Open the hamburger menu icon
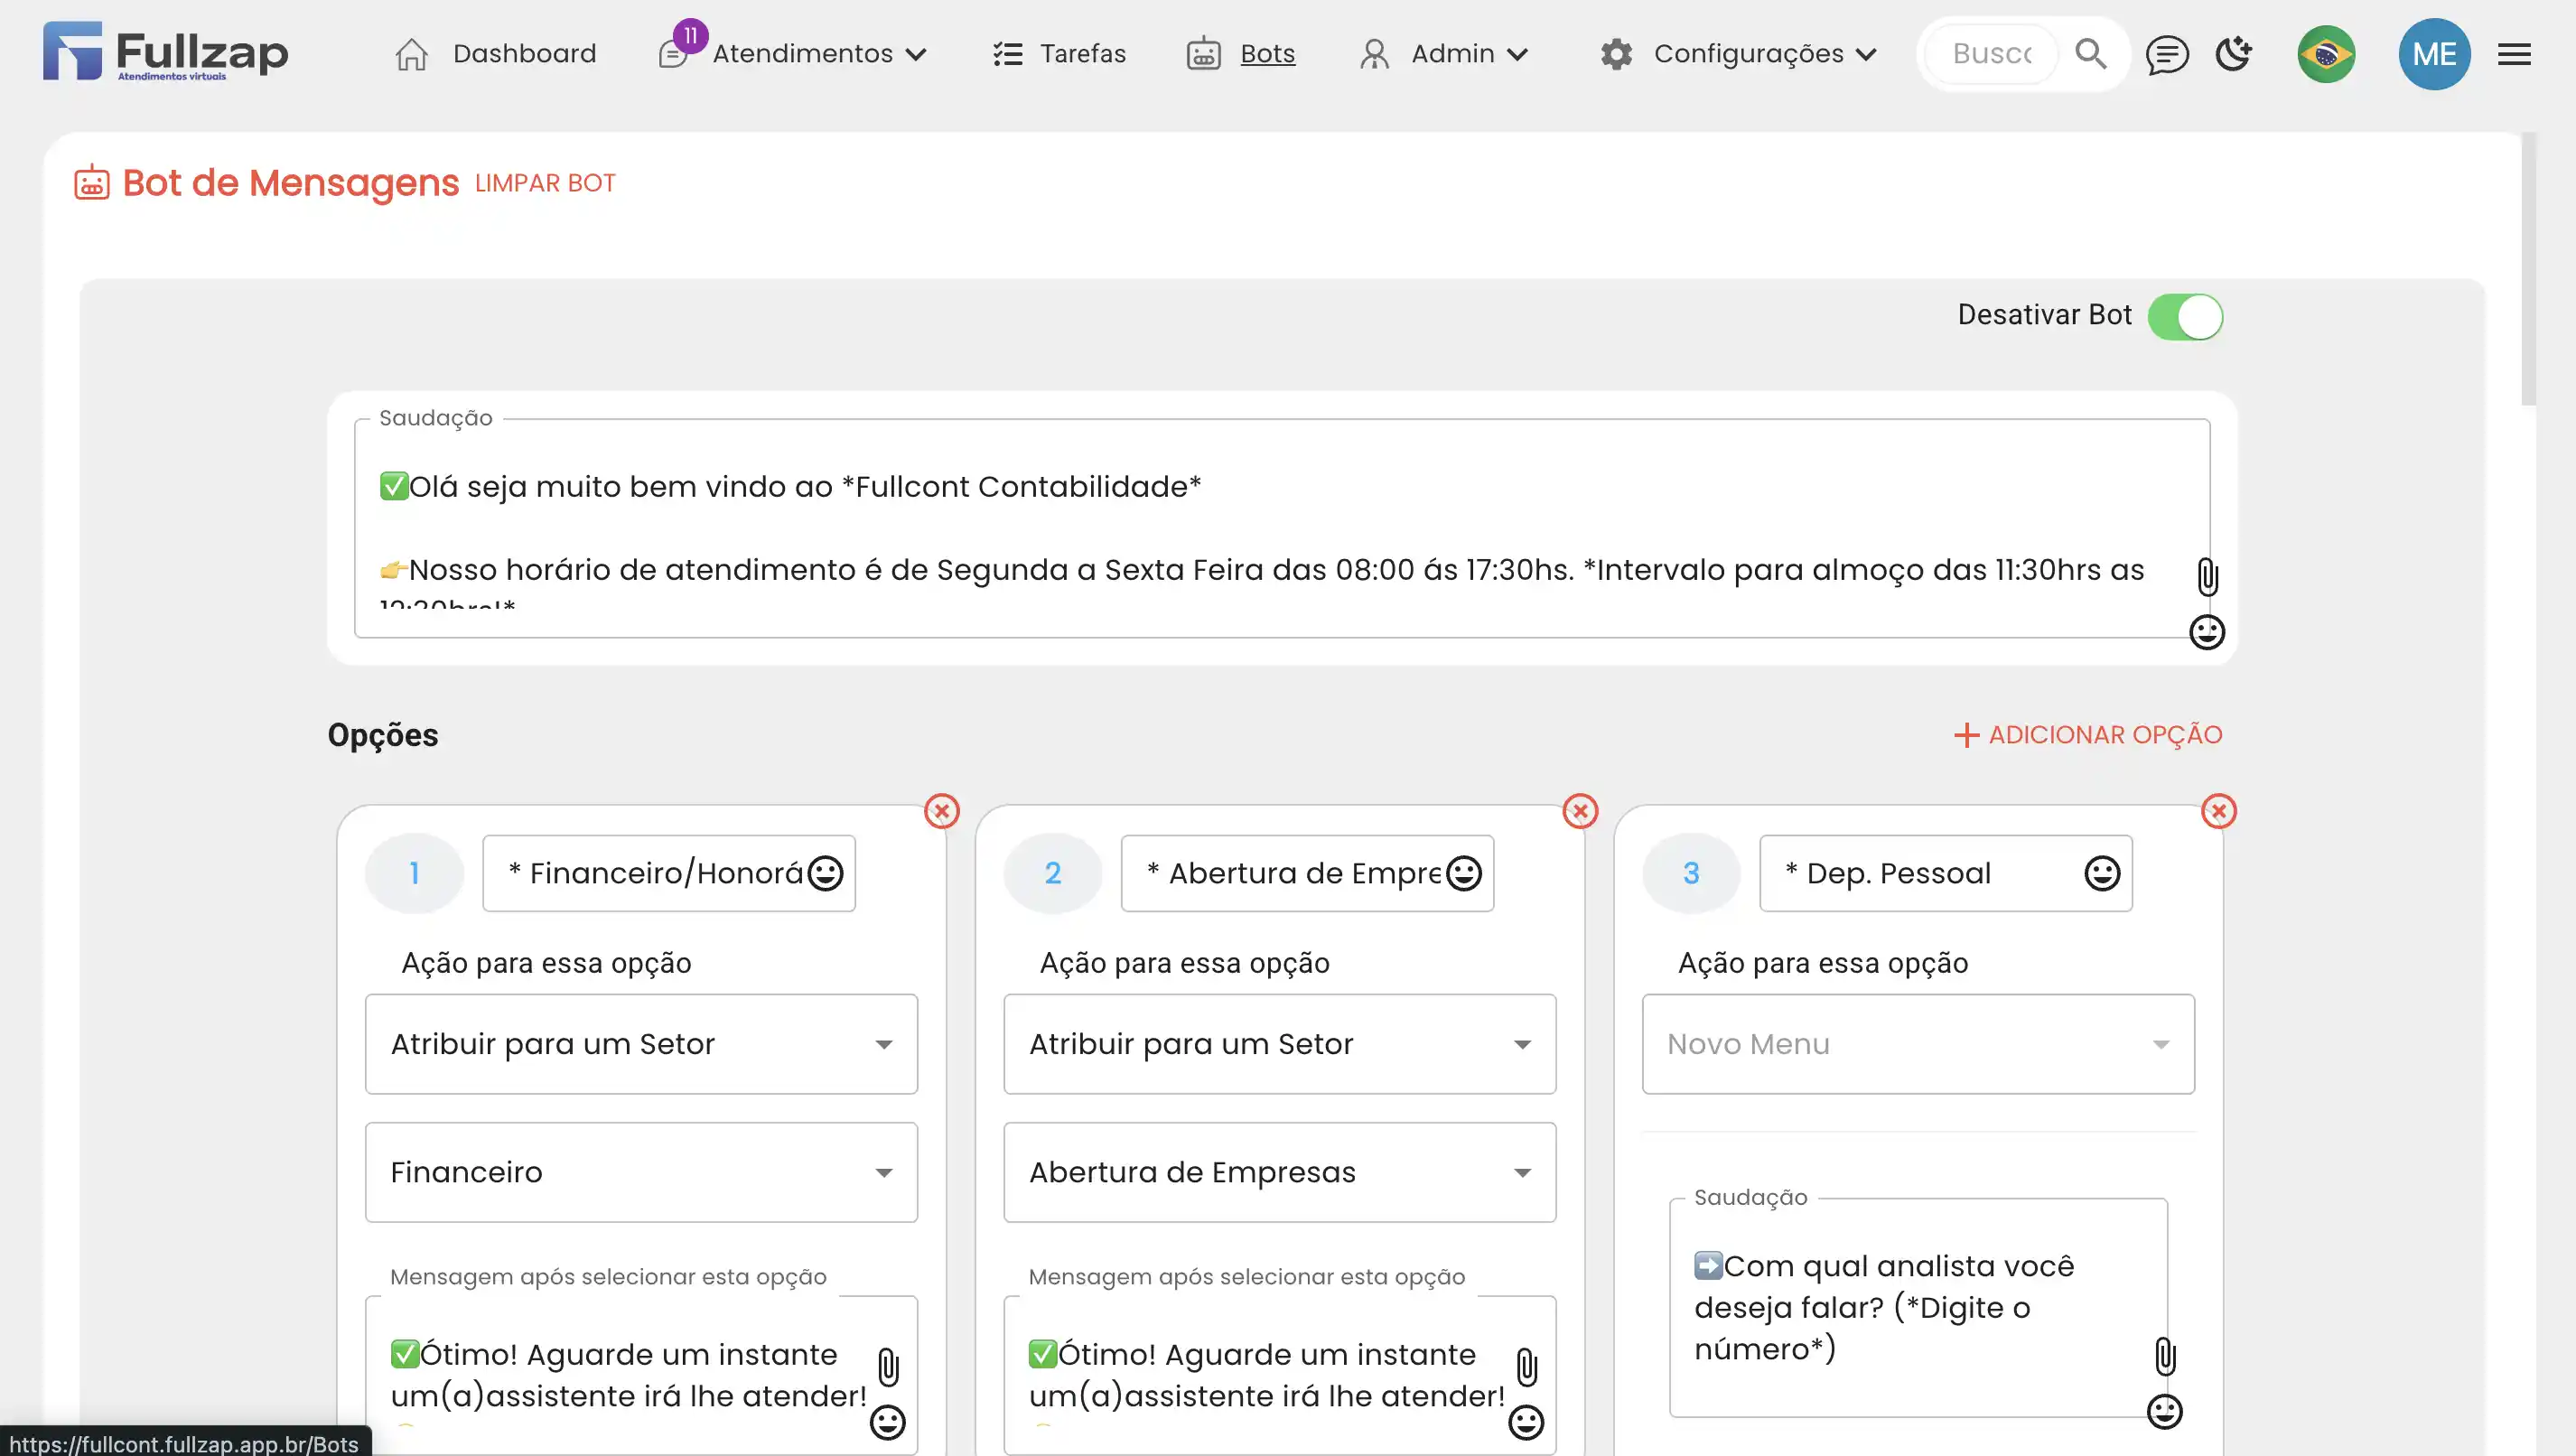Viewport: 2576px width, 1456px height. [2514, 54]
